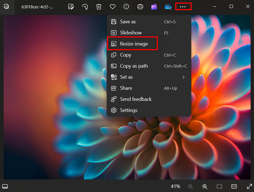Click the Print icon
The height and width of the screenshot is (192, 254).
140,7
